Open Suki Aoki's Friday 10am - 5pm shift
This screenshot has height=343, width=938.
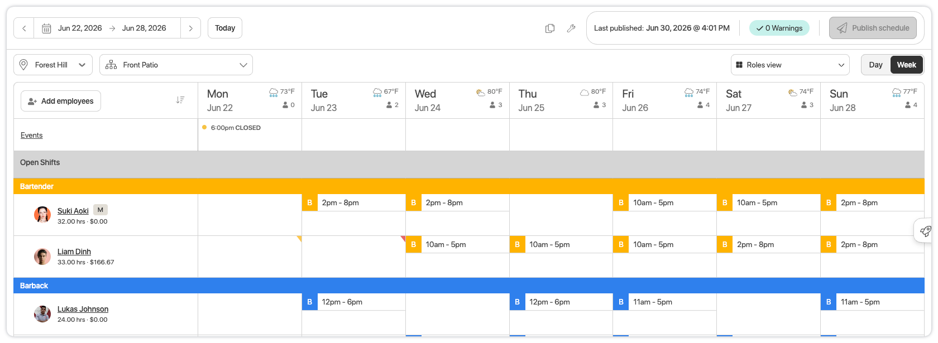point(664,202)
